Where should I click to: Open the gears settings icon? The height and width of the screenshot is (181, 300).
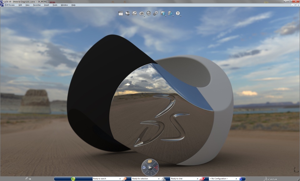coord(156,13)
